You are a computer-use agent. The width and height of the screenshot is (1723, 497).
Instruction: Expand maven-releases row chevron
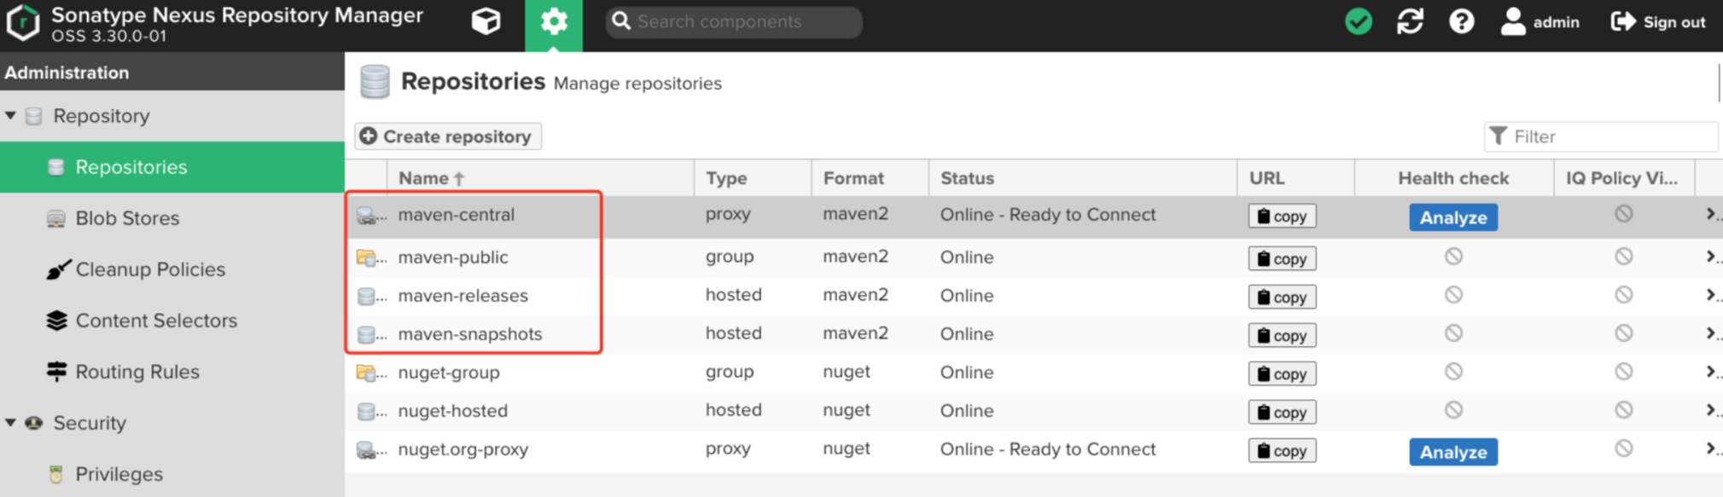pyautogui.click(x=1710, y=294)
